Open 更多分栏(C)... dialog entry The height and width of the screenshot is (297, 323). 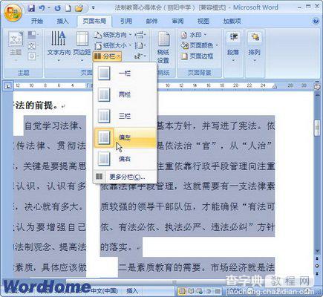(x=125, y=177)
